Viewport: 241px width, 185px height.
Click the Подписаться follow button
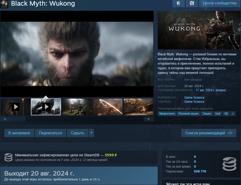(51, 133)
